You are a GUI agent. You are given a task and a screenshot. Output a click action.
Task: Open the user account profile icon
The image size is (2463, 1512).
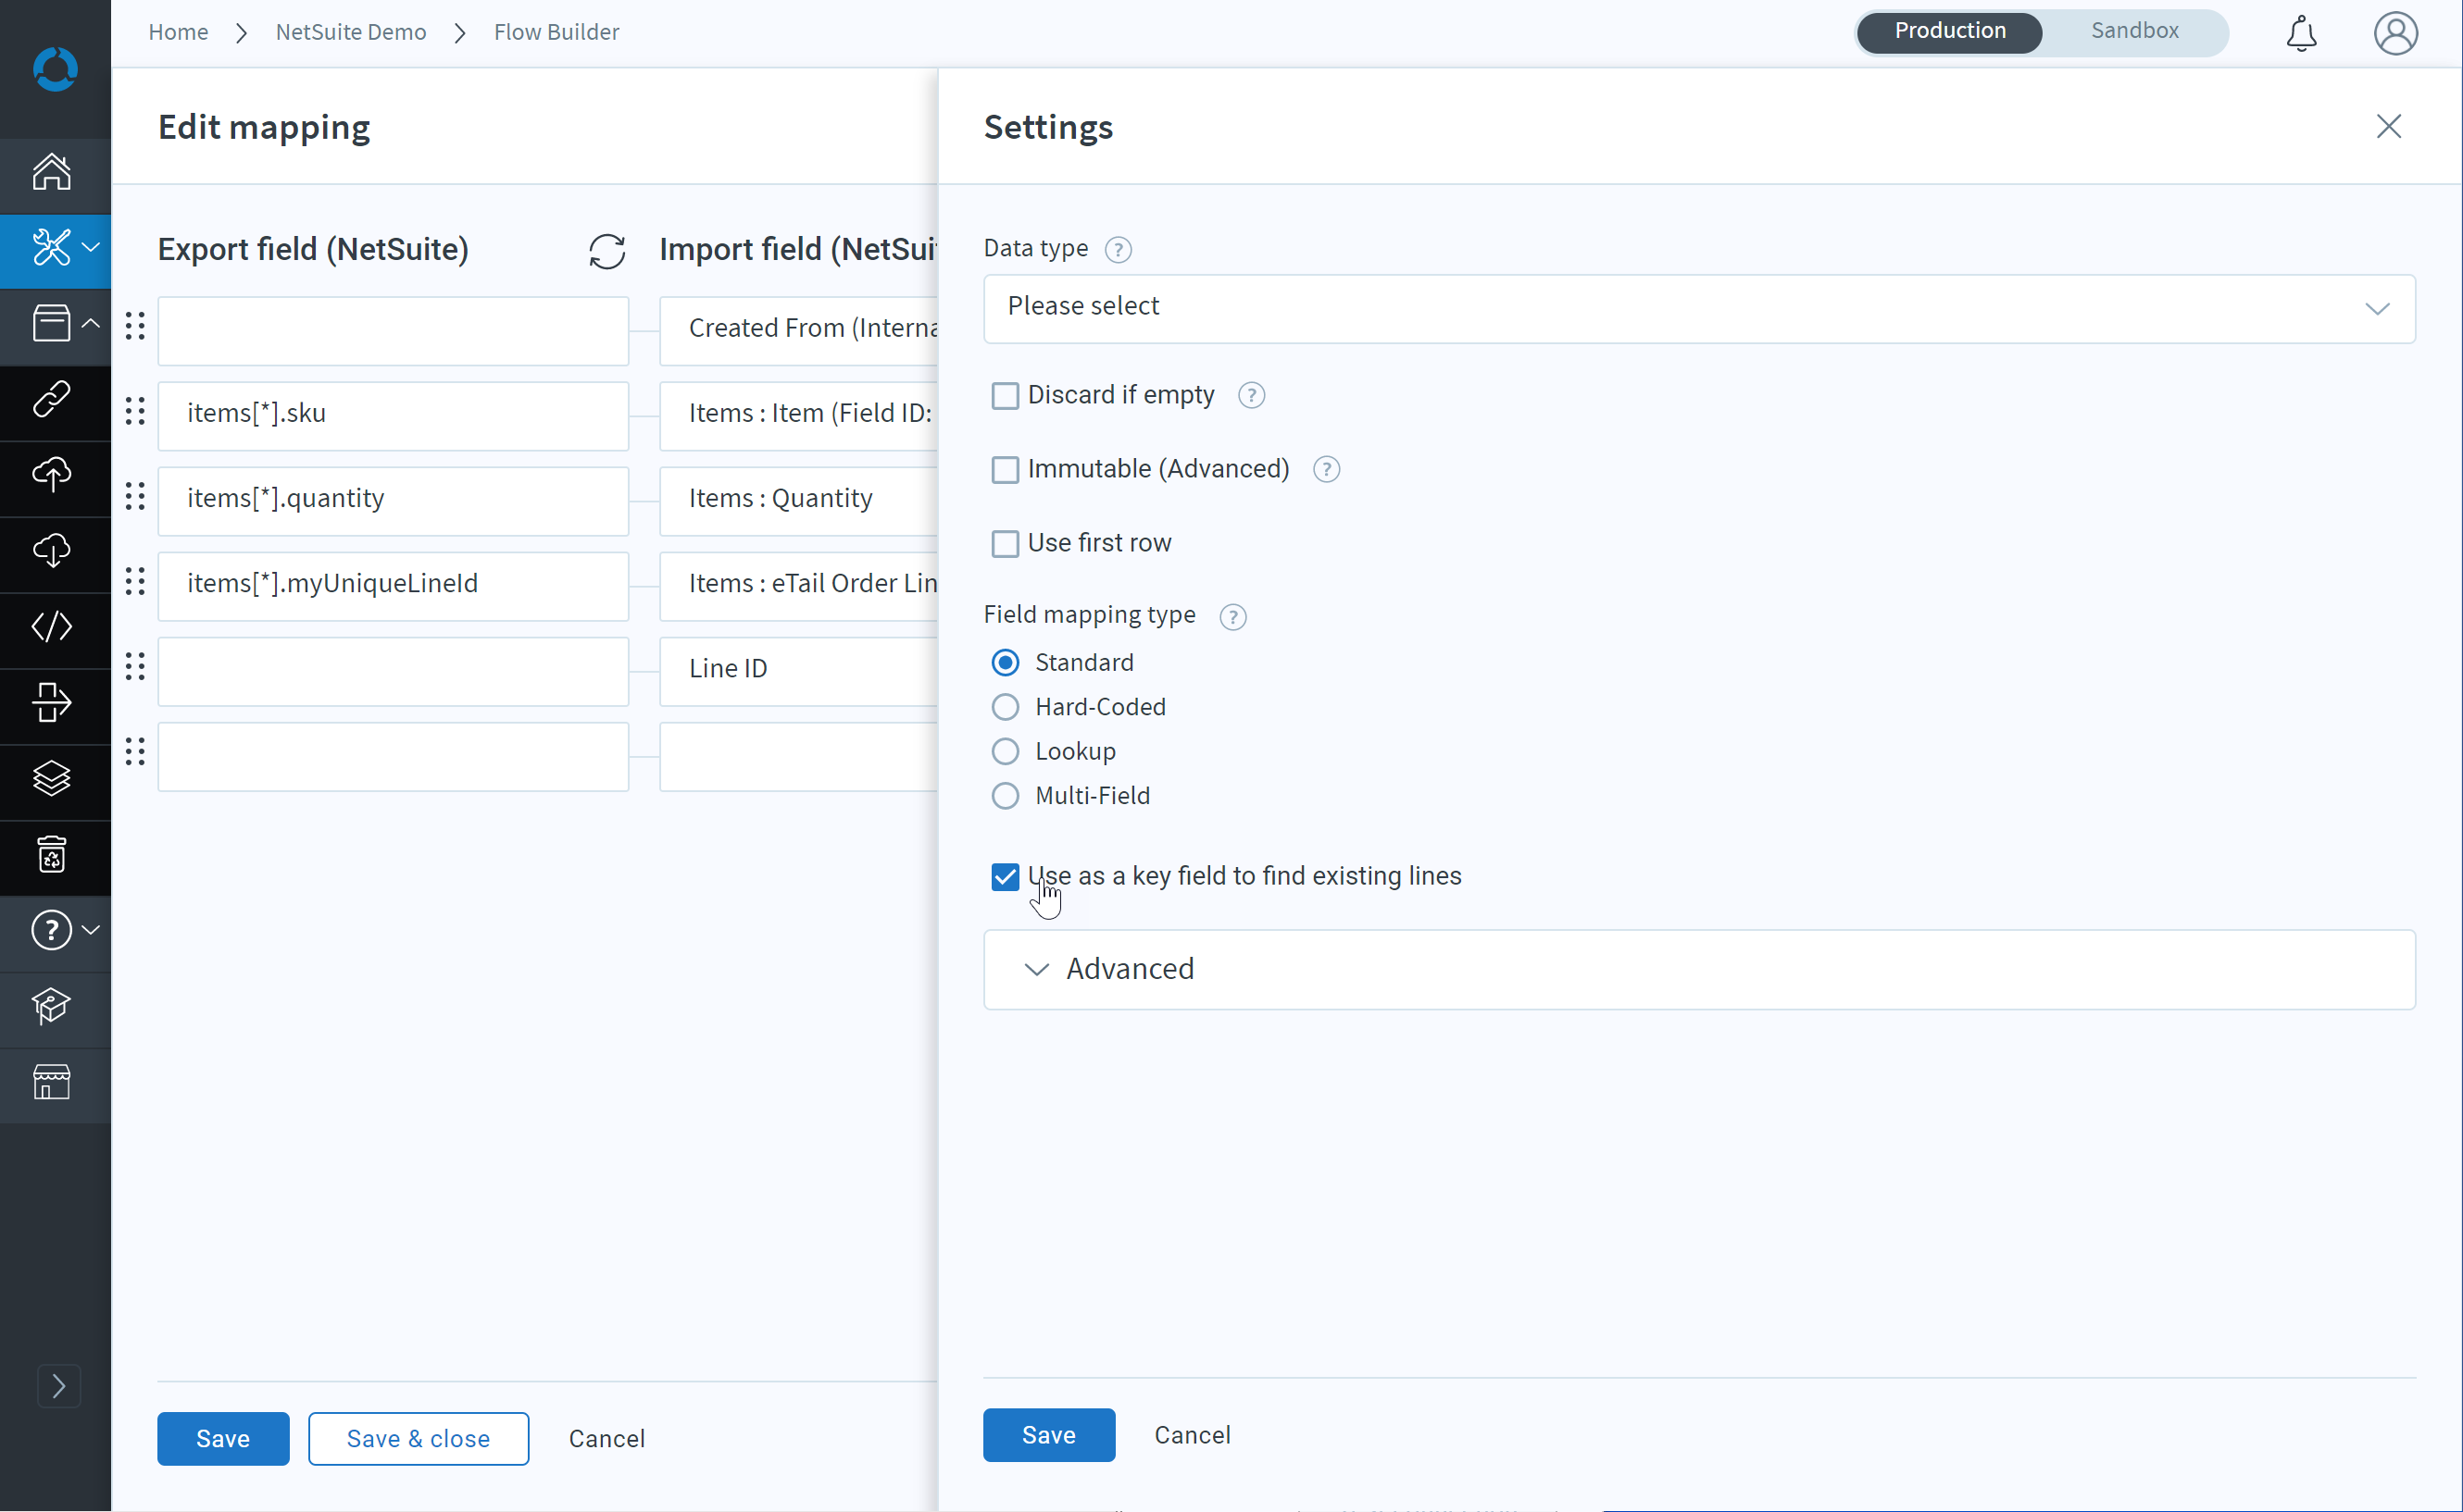(2395, 32)
